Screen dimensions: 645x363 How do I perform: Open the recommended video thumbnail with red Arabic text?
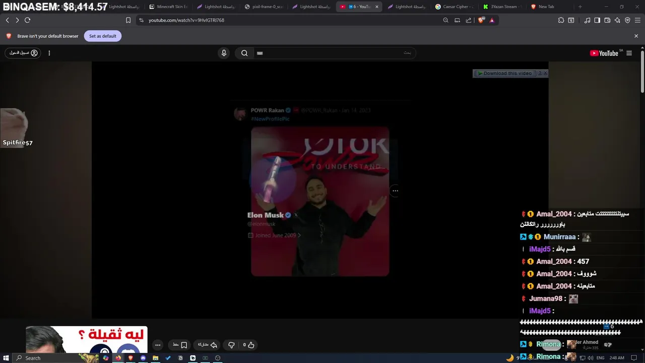[87, 340]
